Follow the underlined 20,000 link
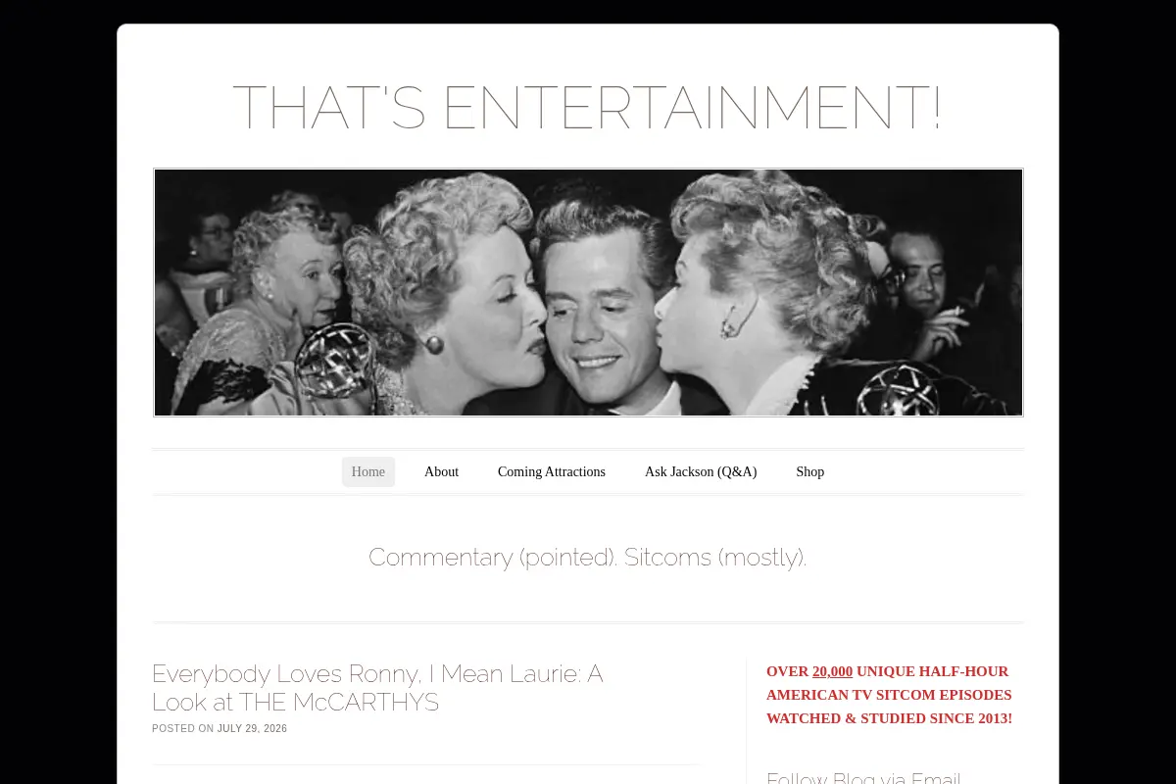The height and width of the screenshot is (784, 1176). pyautogui.click(x=832, y=671)
